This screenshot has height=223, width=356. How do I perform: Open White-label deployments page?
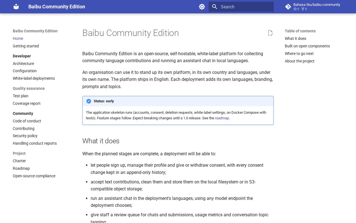point(34,78)
